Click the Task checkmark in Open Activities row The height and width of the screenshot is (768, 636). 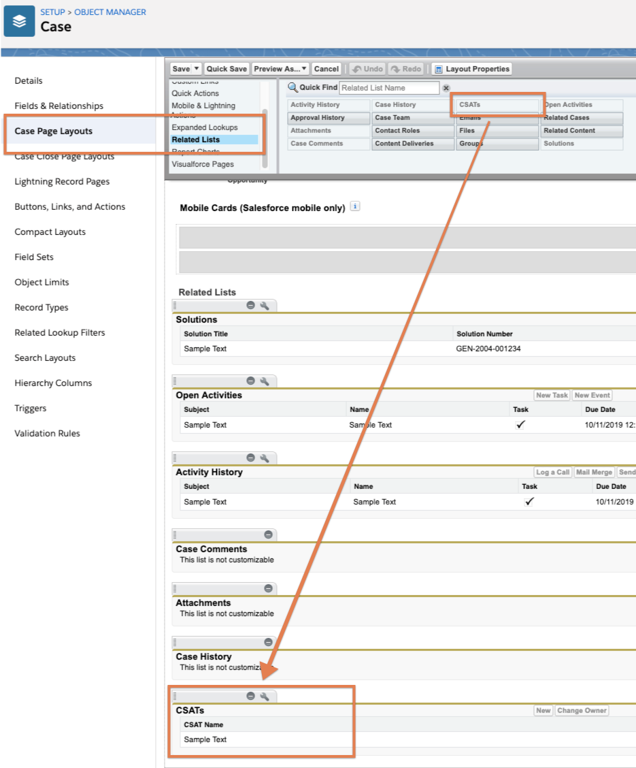pos(520,424)
